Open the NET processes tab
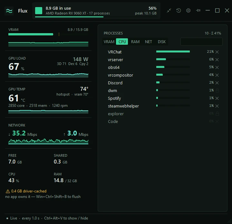Screen dimensions: 232x224 point(149,42)
